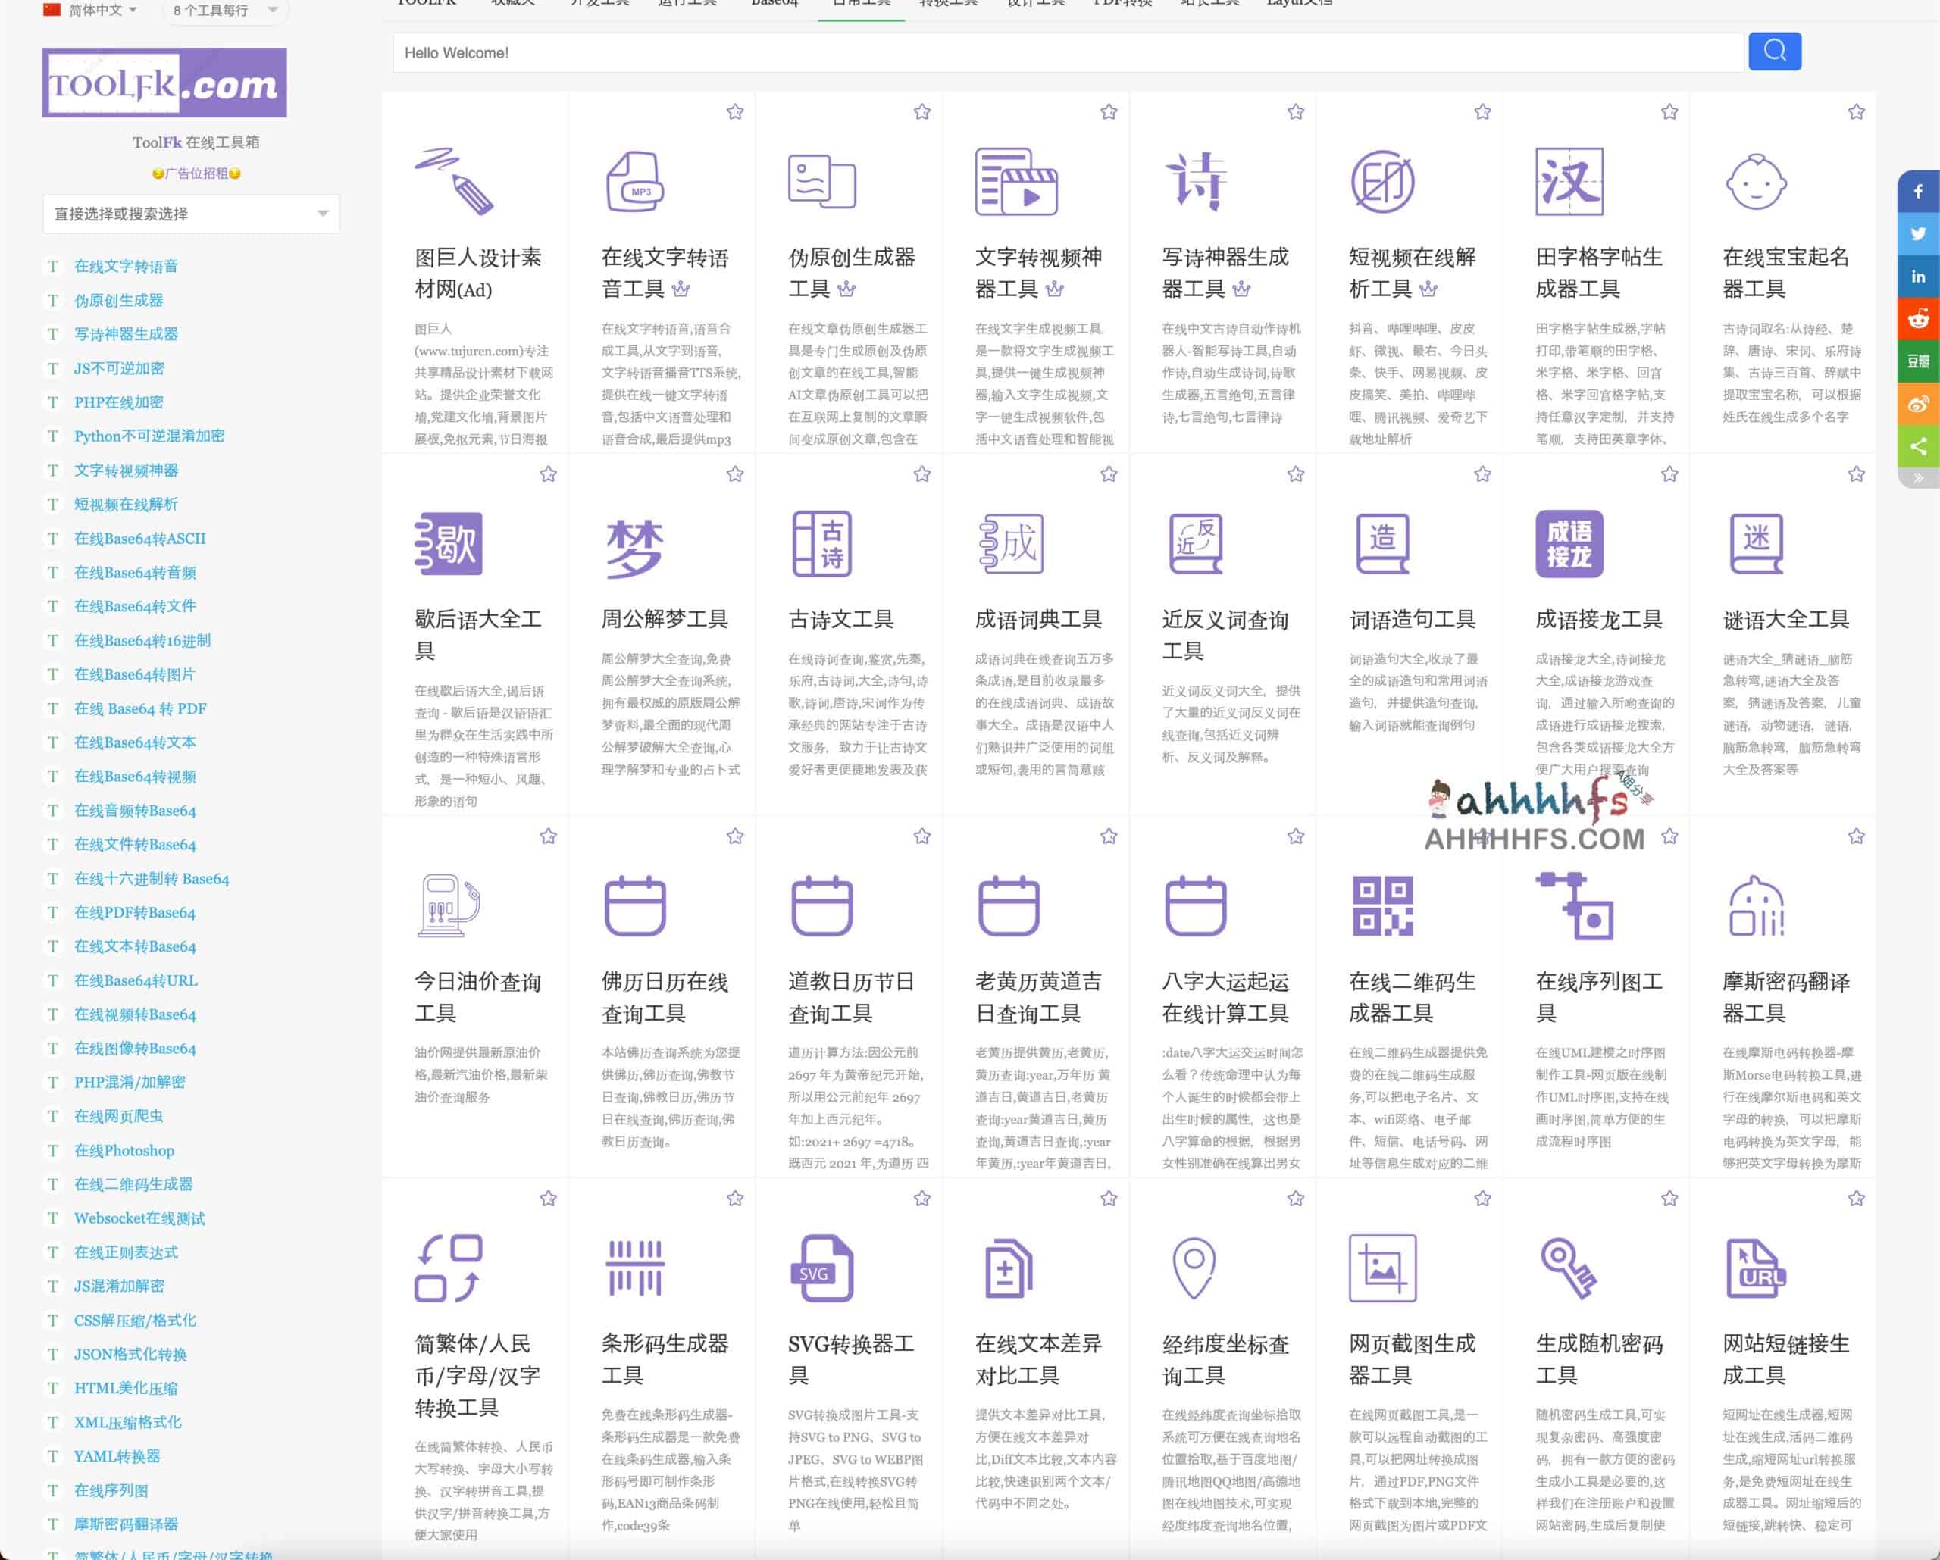Click the 广告位招租 ad link
The height and width of the screenshot is (1560, 1940).
(x=196, y=174)
